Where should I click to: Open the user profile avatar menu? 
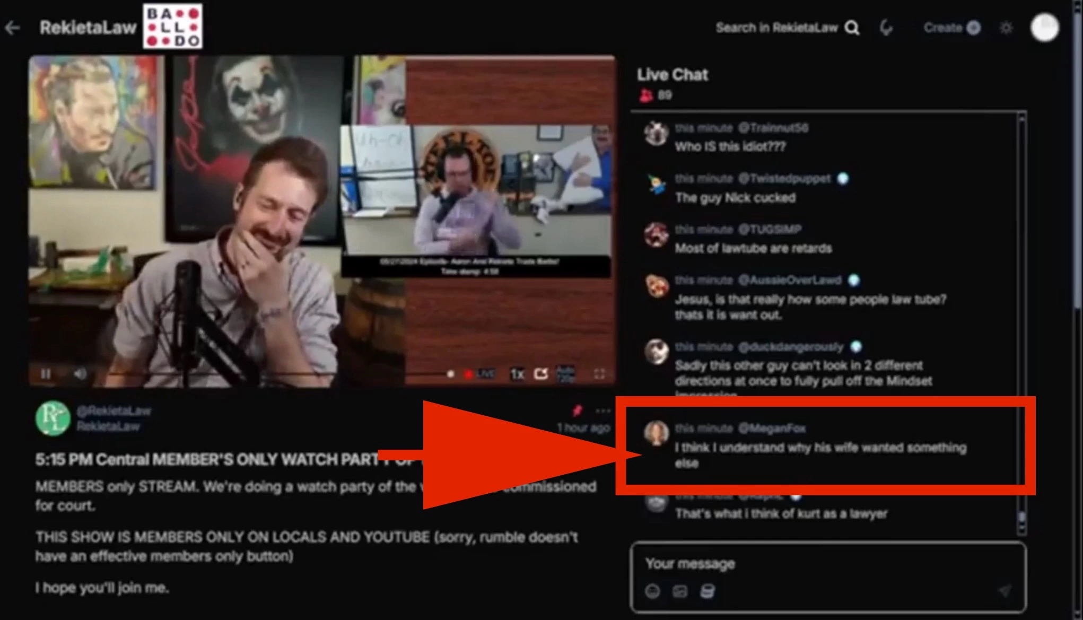[x=1044, y=27]
